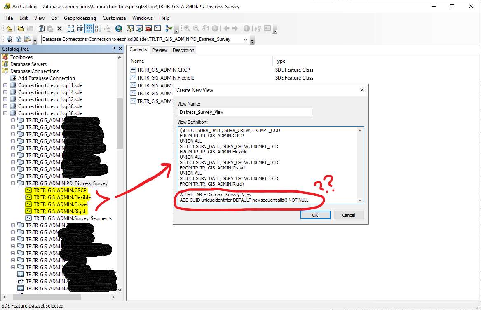
Task: Open the ArcToolbox window icon
Action: [x=148, y=28]
